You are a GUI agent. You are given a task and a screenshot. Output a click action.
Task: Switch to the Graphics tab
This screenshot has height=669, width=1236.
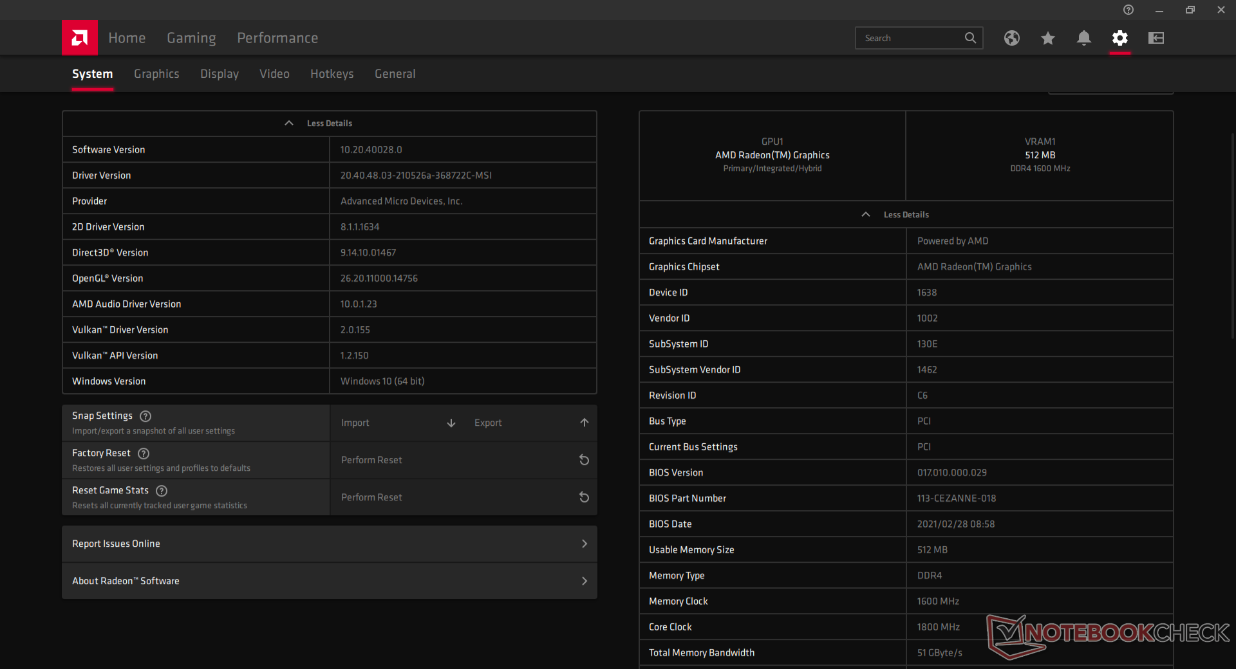pos(156,74)
